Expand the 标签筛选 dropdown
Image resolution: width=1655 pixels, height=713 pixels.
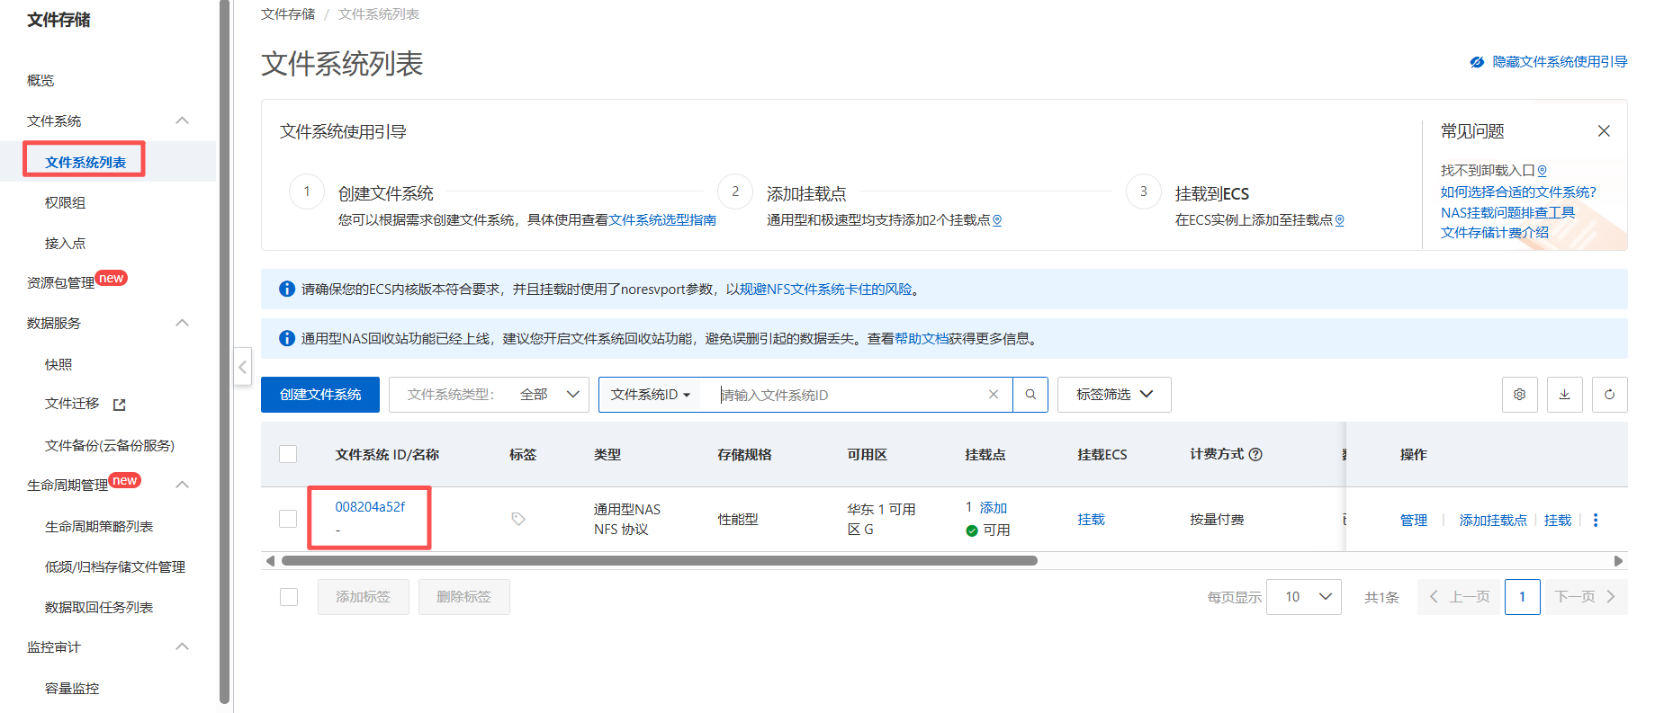point(1114,395)
